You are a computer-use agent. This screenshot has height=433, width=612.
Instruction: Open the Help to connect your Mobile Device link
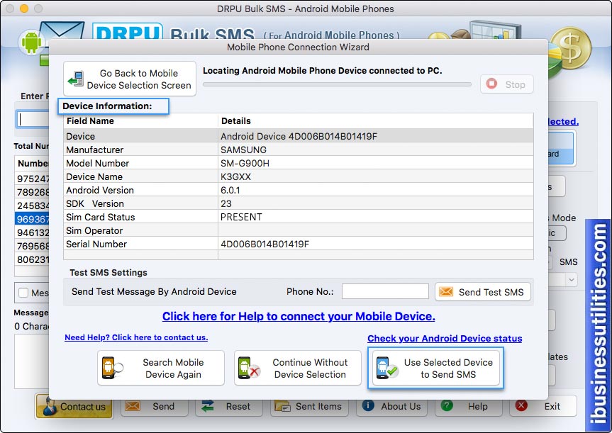click(x=299, y=316)
